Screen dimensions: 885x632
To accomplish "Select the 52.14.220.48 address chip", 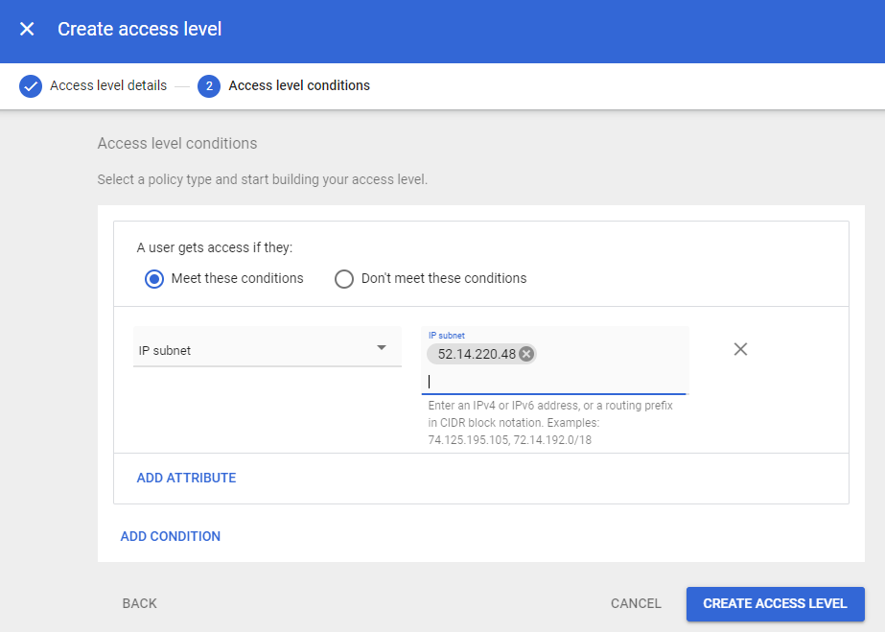I will (x=476, y=354).
